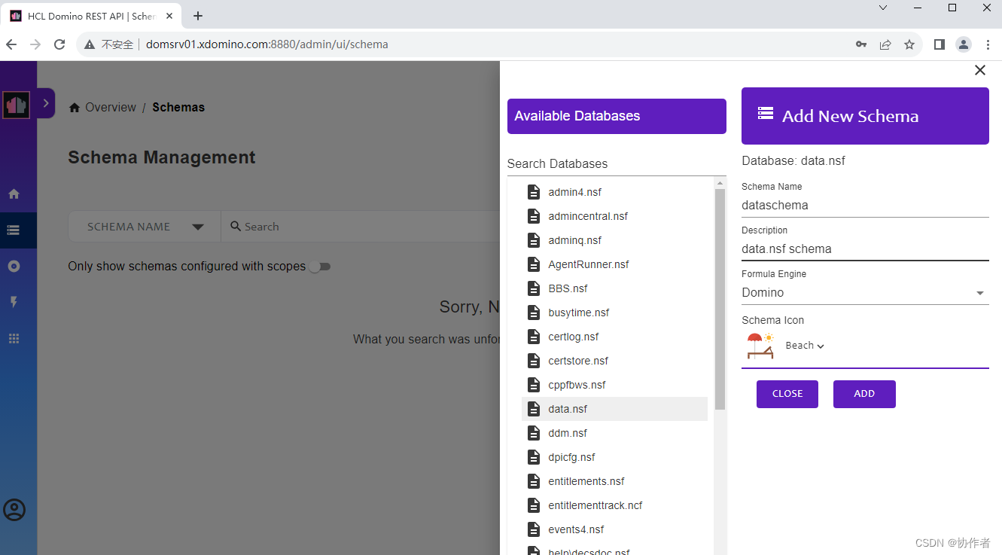Toggle browser side panel icon
Viewport: 1002px width, 555px height.
click(939, 44)
